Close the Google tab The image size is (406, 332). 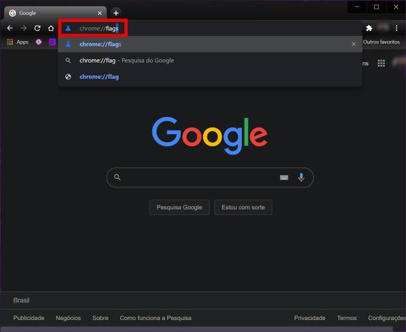pyautogui.click(x=100, y=13)
